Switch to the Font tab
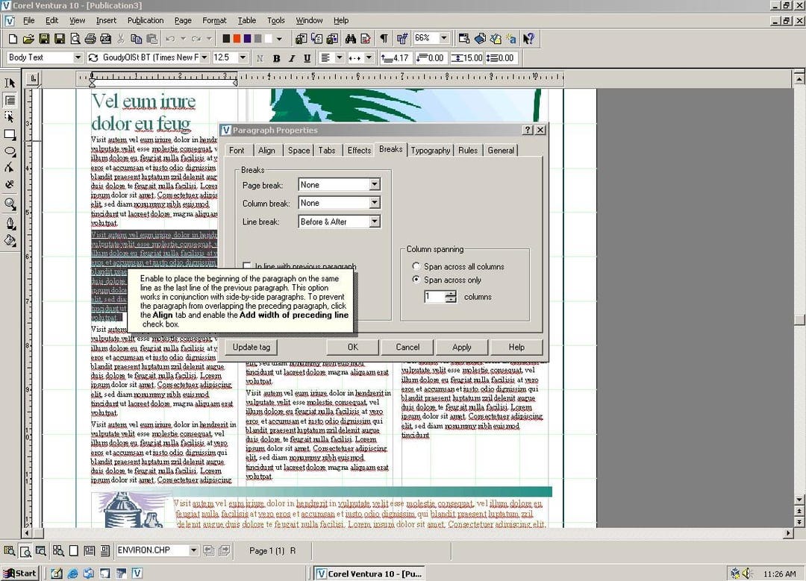The height and width of the screenshot is (581, 806). [x=237, y=151]
